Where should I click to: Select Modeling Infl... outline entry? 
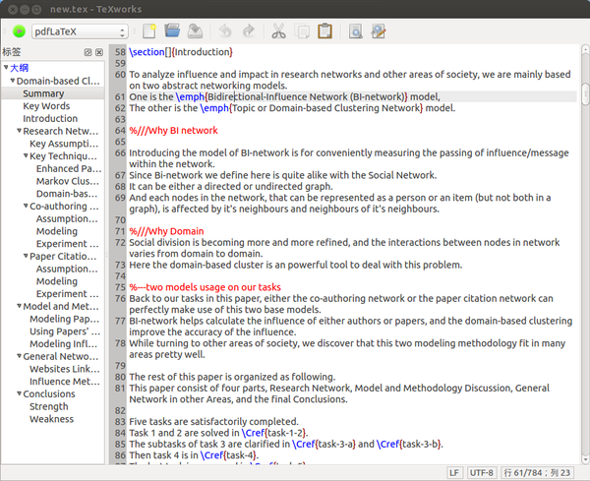[63, 344]
